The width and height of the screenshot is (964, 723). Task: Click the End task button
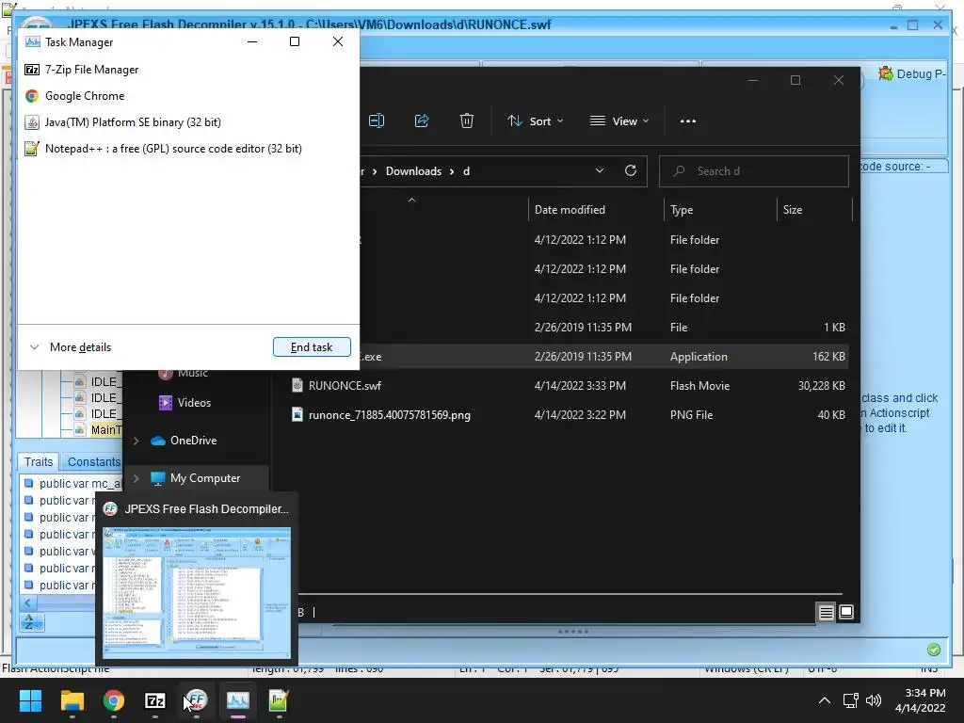(x=312, y=347)
